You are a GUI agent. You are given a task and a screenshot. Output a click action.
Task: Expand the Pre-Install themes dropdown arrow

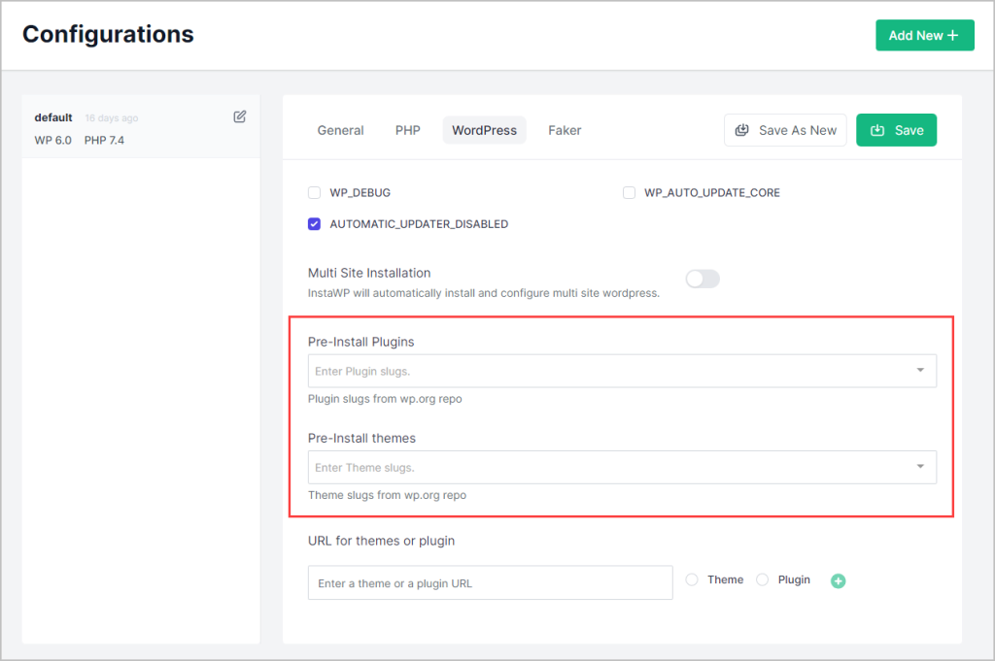920,467
